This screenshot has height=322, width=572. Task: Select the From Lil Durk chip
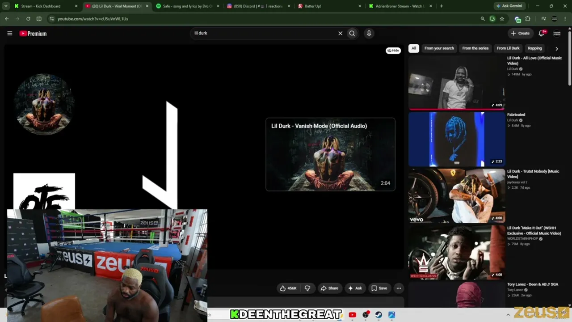(508, 48)
